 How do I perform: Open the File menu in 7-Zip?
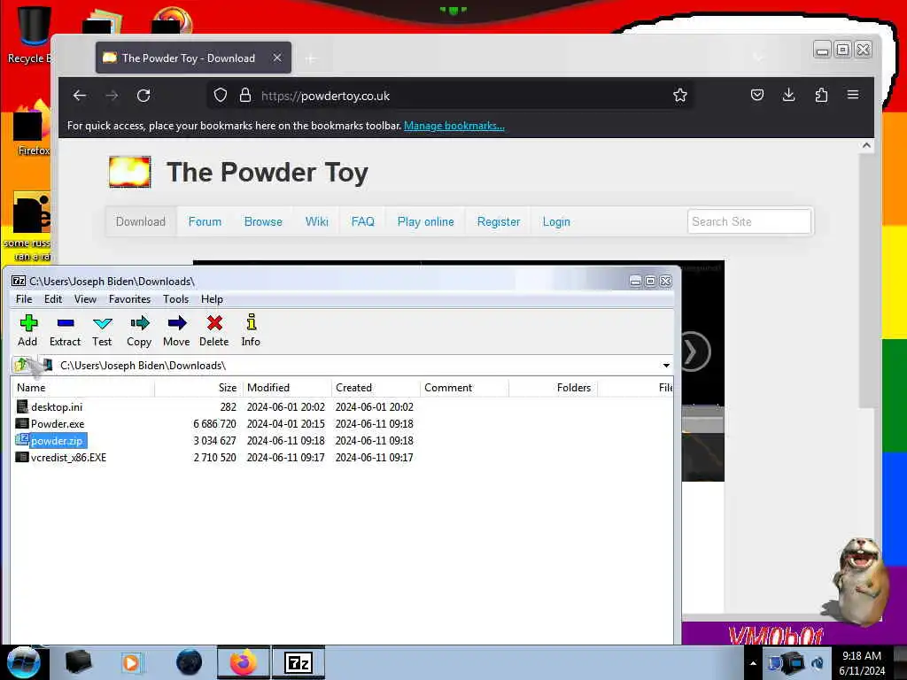tap(24, 299)
